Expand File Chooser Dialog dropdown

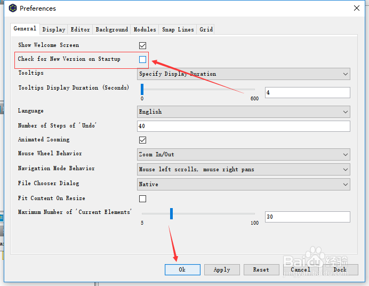point(244,184)
